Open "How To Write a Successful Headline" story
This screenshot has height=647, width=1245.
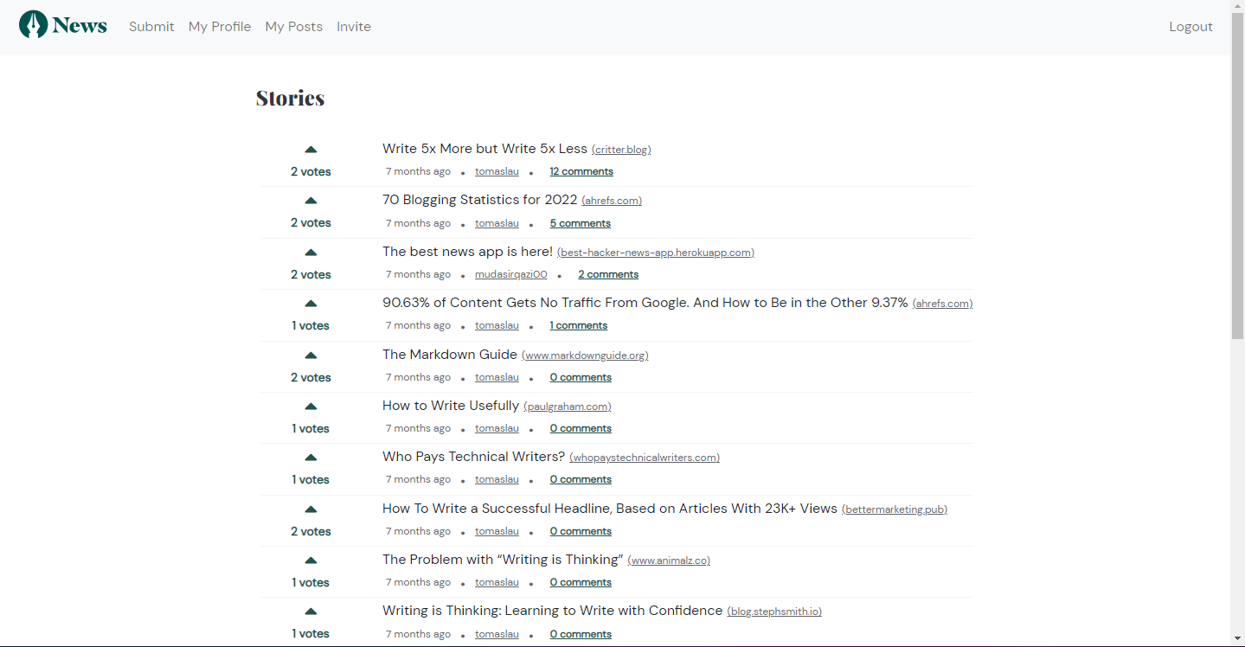tap(610, 509)
